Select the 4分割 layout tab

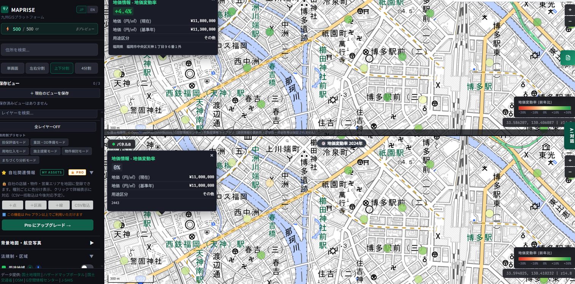(86, 68)
